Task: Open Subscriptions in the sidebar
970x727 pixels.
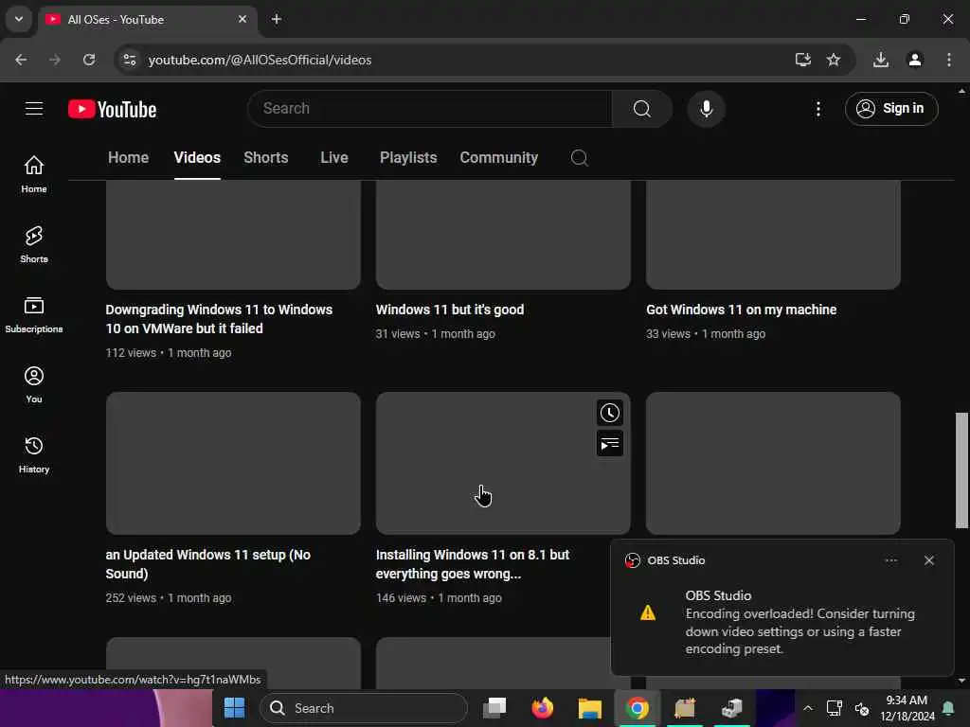Action: [x=34, y=314]
